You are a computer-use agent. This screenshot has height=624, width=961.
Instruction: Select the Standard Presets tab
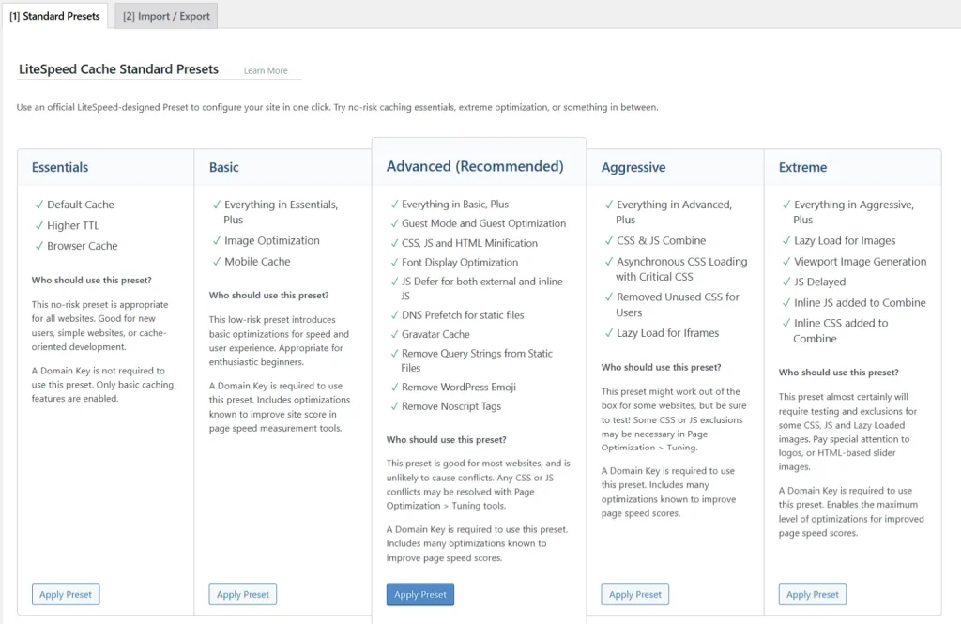point(54,16)
